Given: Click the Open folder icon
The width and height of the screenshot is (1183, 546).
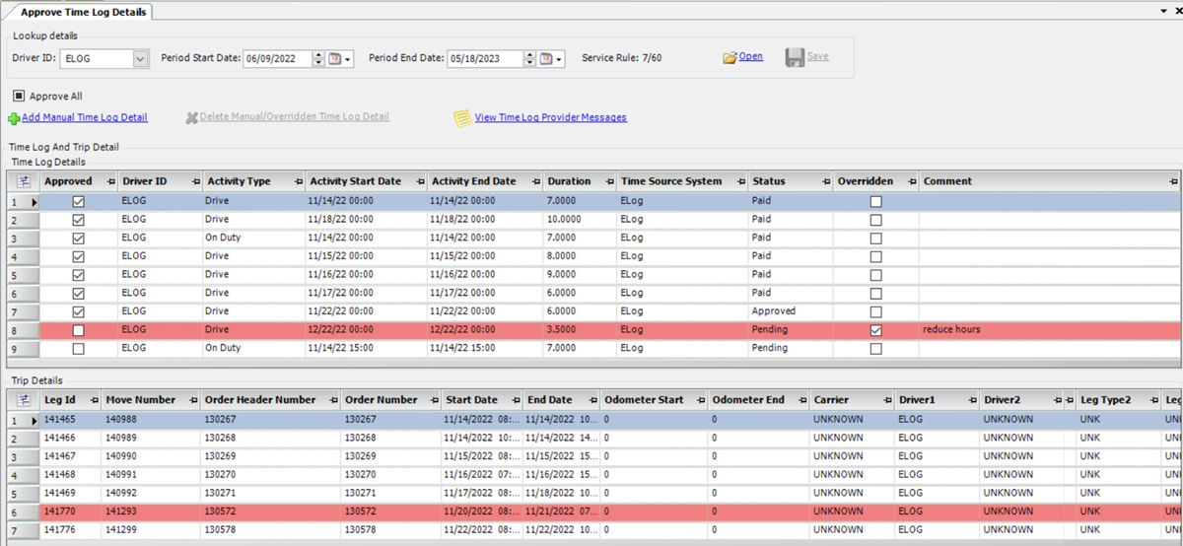Looking at the screenshot, I should [730, 58].
